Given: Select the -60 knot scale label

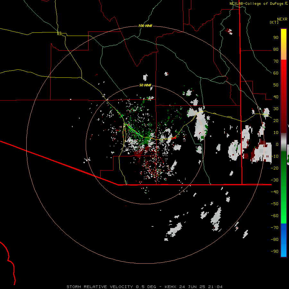Looking at the screenshot, I should point(275,216).
